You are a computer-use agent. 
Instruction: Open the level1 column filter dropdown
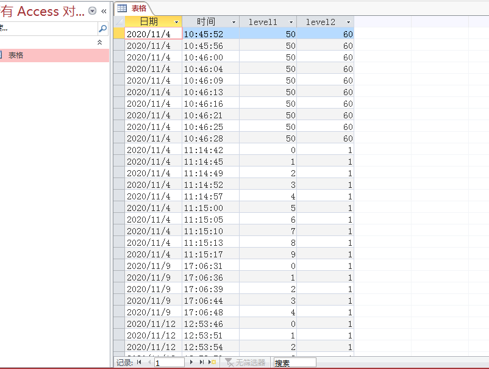(x=291, y=22)
